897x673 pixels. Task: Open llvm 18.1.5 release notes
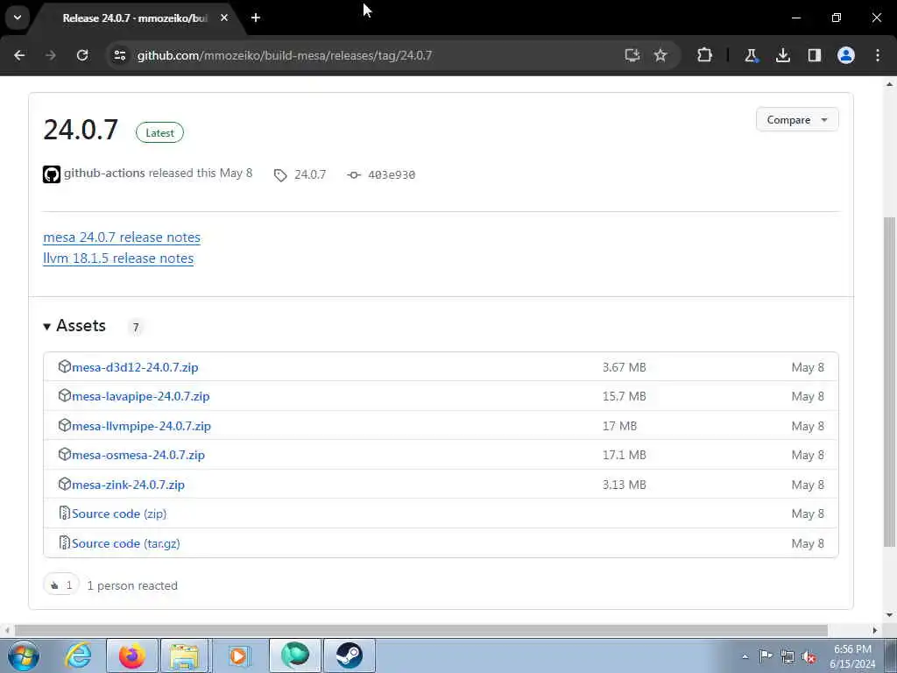(118, 259)
